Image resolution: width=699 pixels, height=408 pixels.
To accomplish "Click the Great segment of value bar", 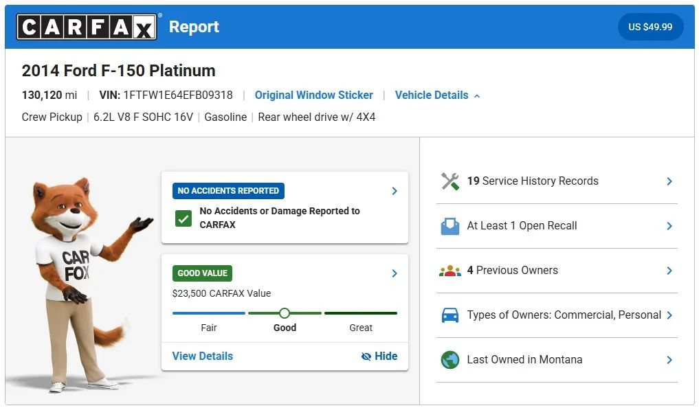I will coord(361,313).
